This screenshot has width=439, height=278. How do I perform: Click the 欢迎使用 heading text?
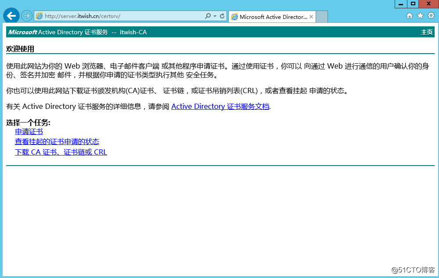[x=20, y=49]
